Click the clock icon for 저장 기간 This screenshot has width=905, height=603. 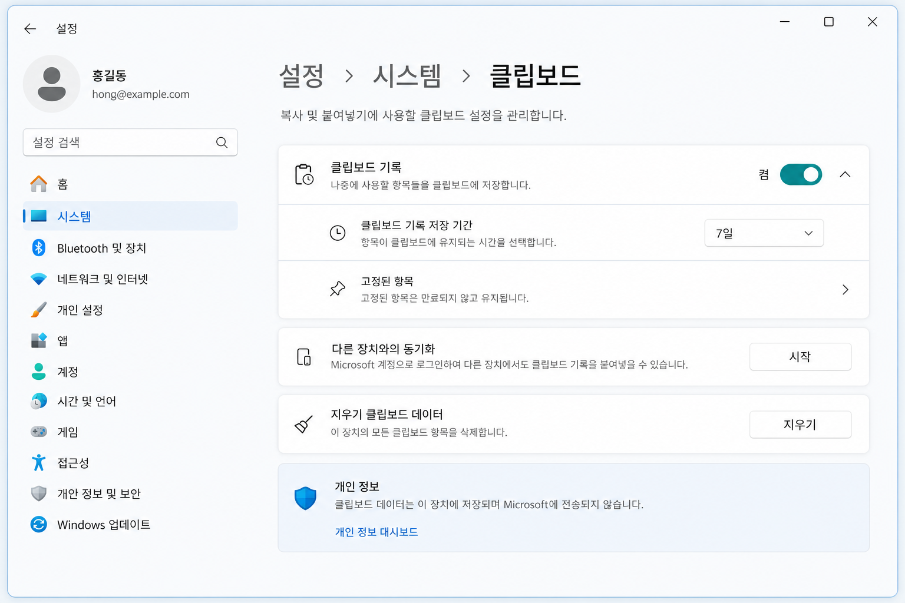pos(338,233)
